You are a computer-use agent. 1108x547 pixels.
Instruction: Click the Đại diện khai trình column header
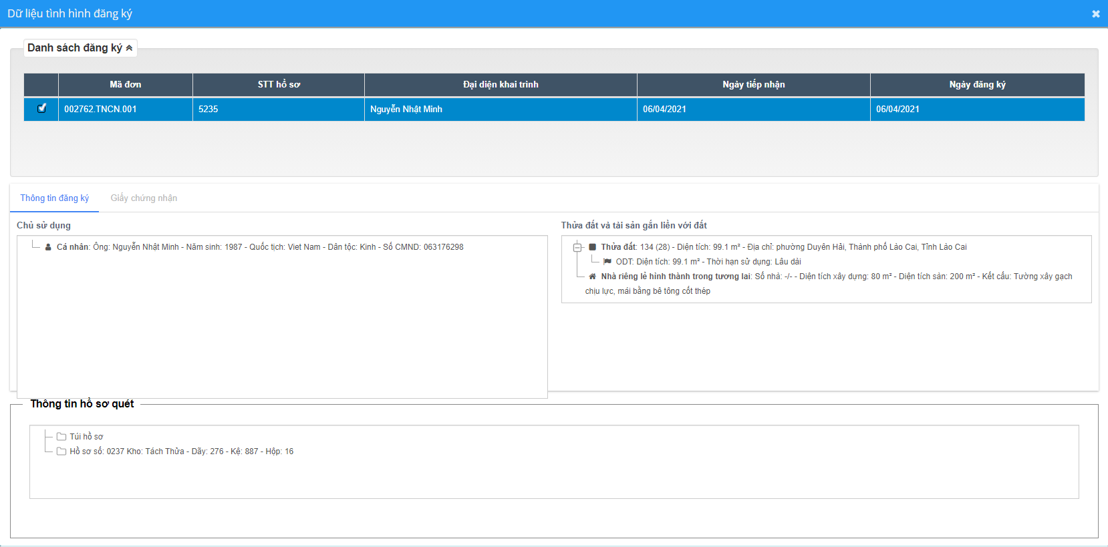click(501, 85)
